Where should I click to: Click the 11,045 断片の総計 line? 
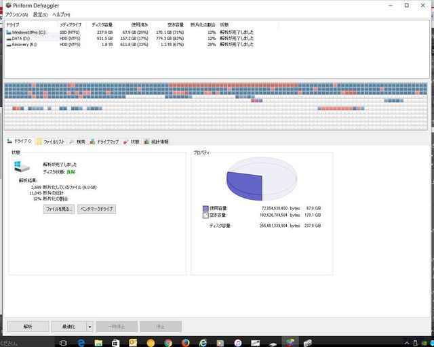[x=47, y=193]
